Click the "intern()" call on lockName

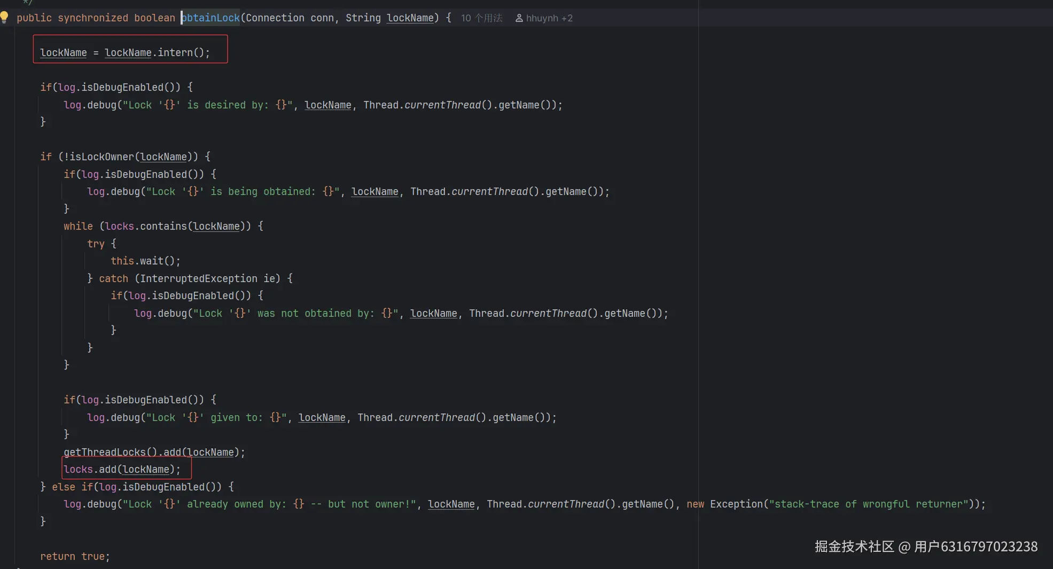pyautogui.click(x=181, y=53)
